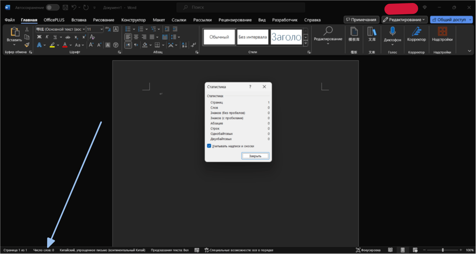This screenshot has height=254, width=476.
Task: Open the font size 11 dropdown
Action: pos(101,29)
